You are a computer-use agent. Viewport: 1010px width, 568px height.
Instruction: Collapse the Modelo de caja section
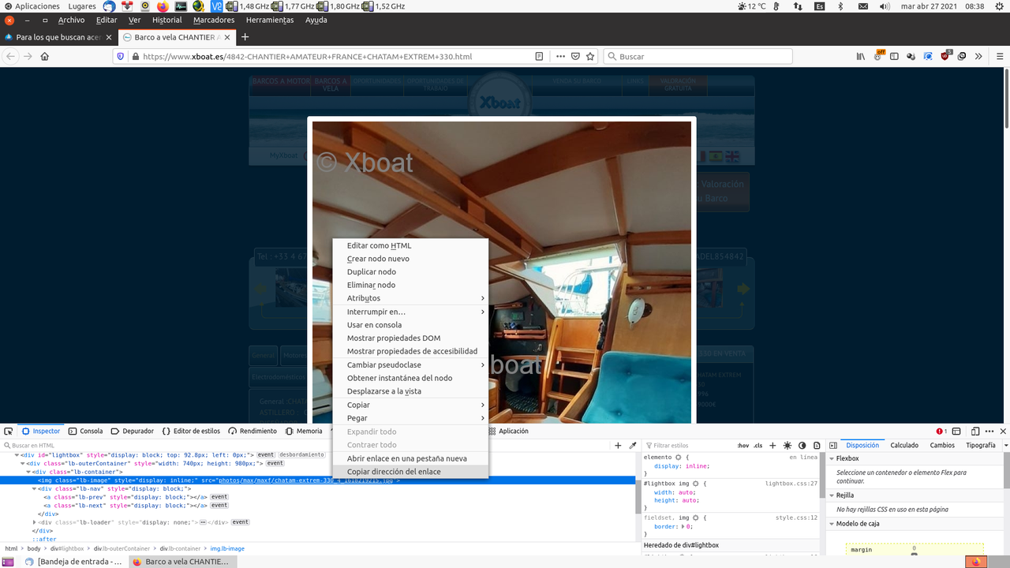(832, 524)
